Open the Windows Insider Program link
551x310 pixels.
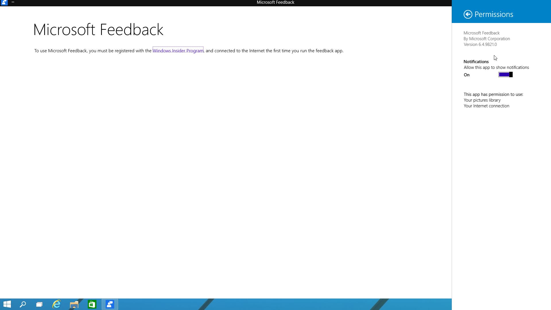tap(178, 51)
